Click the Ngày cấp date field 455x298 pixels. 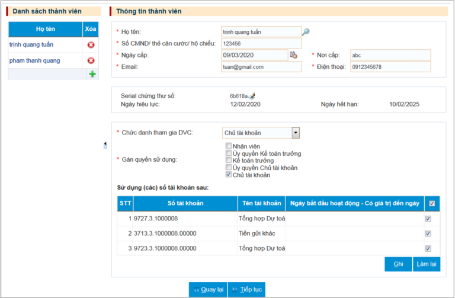pyautogui.click(x=255, y=55)
